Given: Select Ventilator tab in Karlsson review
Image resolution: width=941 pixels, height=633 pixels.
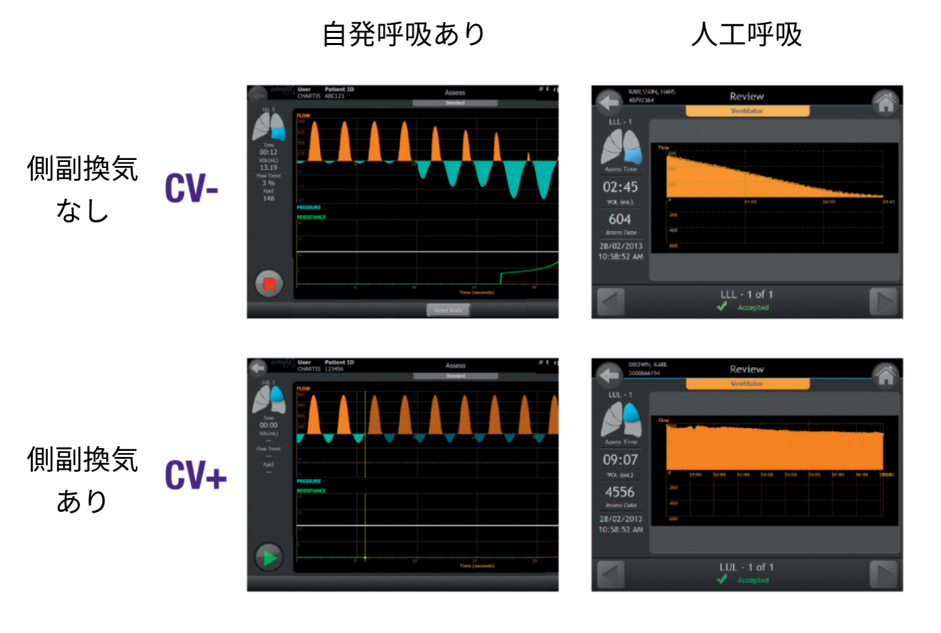Looking at the screenshot, I should pyautogui.click(x=747, y=111).
